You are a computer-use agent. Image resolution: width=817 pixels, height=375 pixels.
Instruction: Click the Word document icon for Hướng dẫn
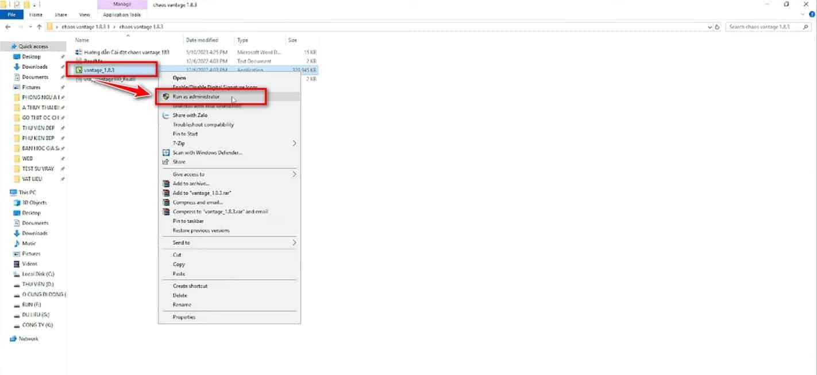[x=79, y=52]
